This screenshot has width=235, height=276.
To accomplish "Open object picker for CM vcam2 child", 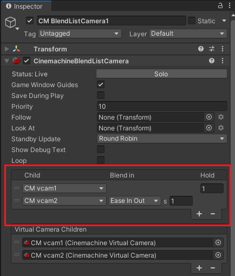I will click(x=218, y=255).
